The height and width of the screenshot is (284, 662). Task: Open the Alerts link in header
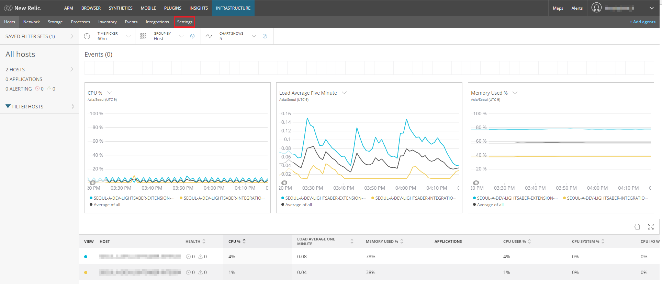(577, 8)
